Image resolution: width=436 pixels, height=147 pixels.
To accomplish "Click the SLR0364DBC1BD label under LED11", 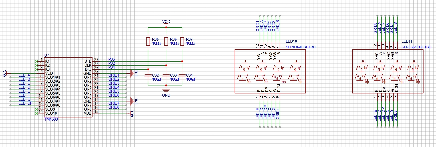I will [x=416, y=47].
